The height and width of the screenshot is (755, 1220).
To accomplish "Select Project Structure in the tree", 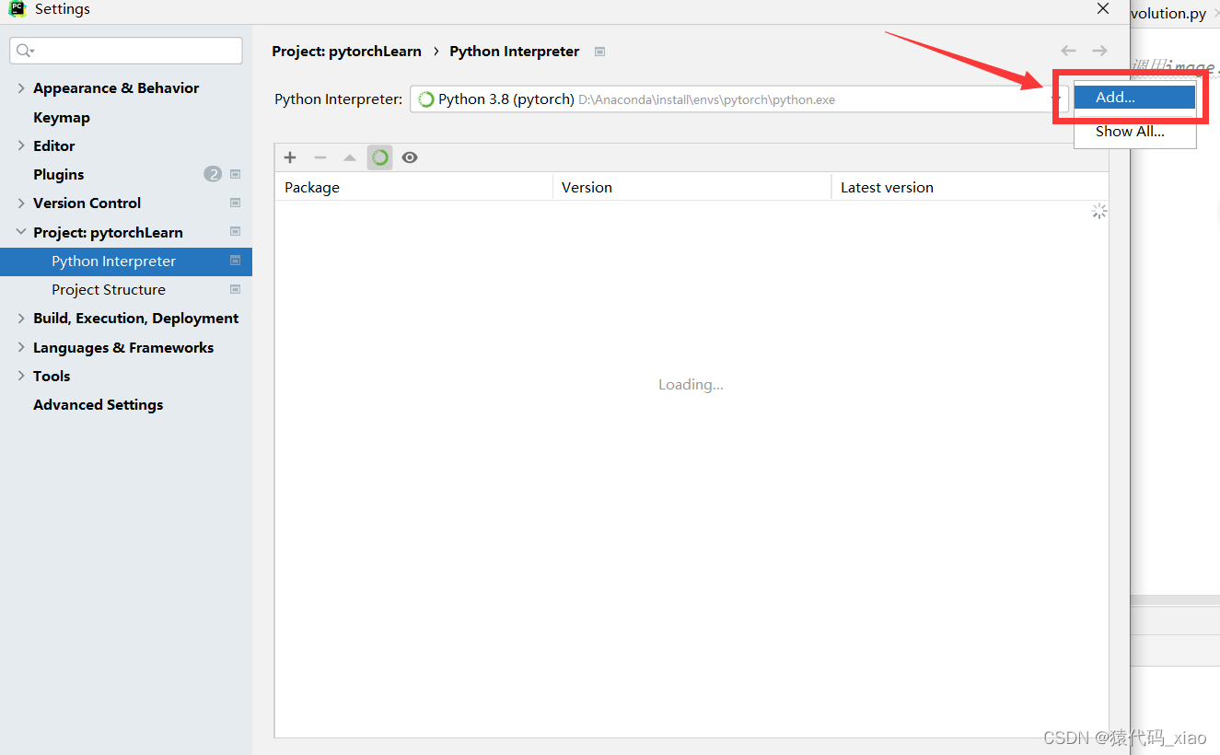I will pos(109,290).
